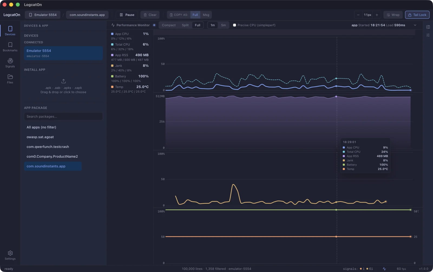
Task: Toggle the Battery metric series
Action: 130,78
